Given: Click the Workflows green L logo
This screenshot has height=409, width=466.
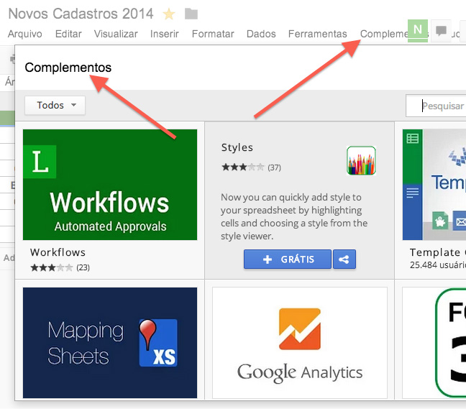Looking at the screenshot, I should pos(40,162).
